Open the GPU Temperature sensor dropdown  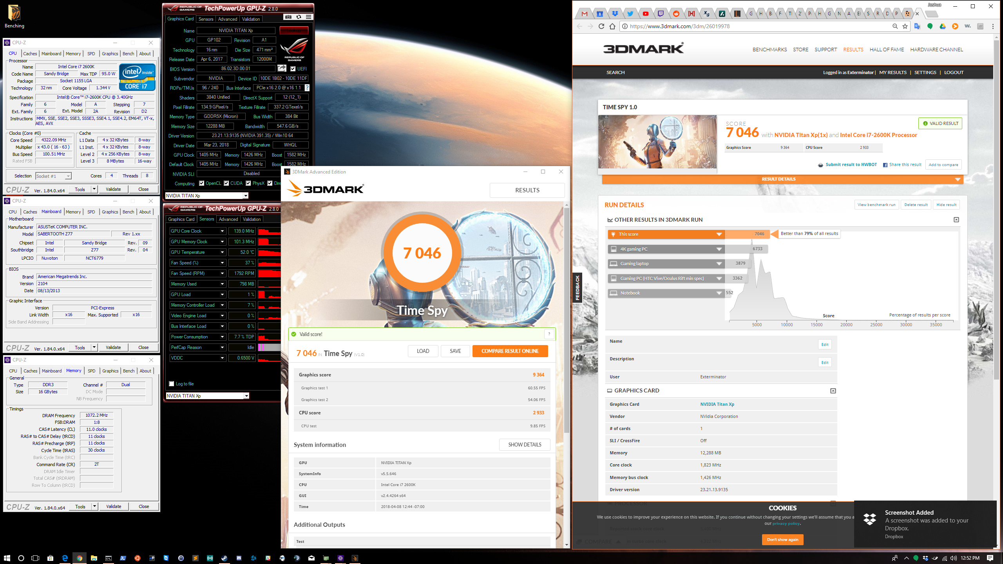(x=222, y=252)
